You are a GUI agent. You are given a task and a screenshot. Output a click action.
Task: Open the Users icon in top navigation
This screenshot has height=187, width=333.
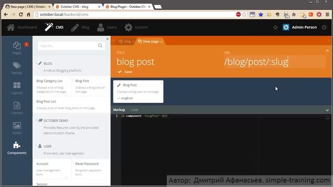100,28
